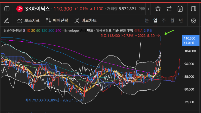
Task: Click the SK하이닉스 stock name
Action: (x=37, y=9)
